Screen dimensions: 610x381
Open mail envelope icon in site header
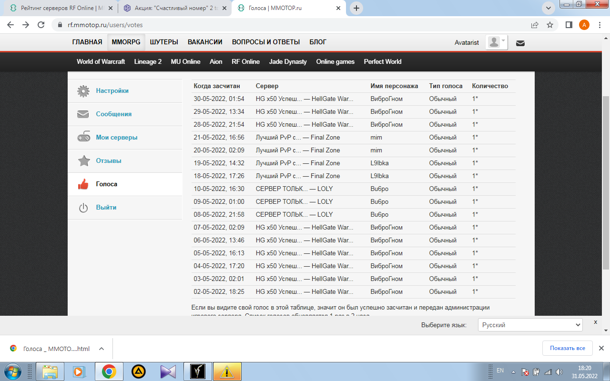520,43
